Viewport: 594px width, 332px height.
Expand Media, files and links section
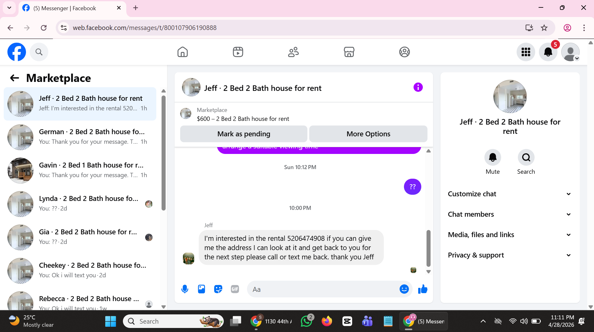point(509,235)
